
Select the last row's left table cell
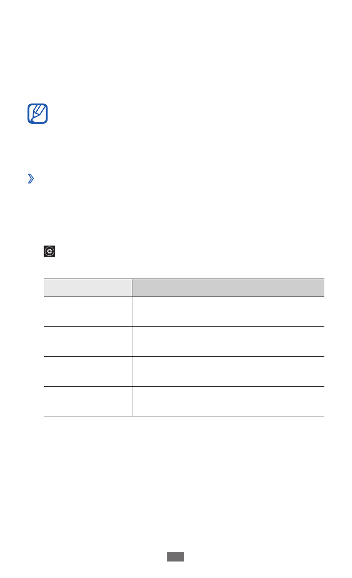coord(88,401)
